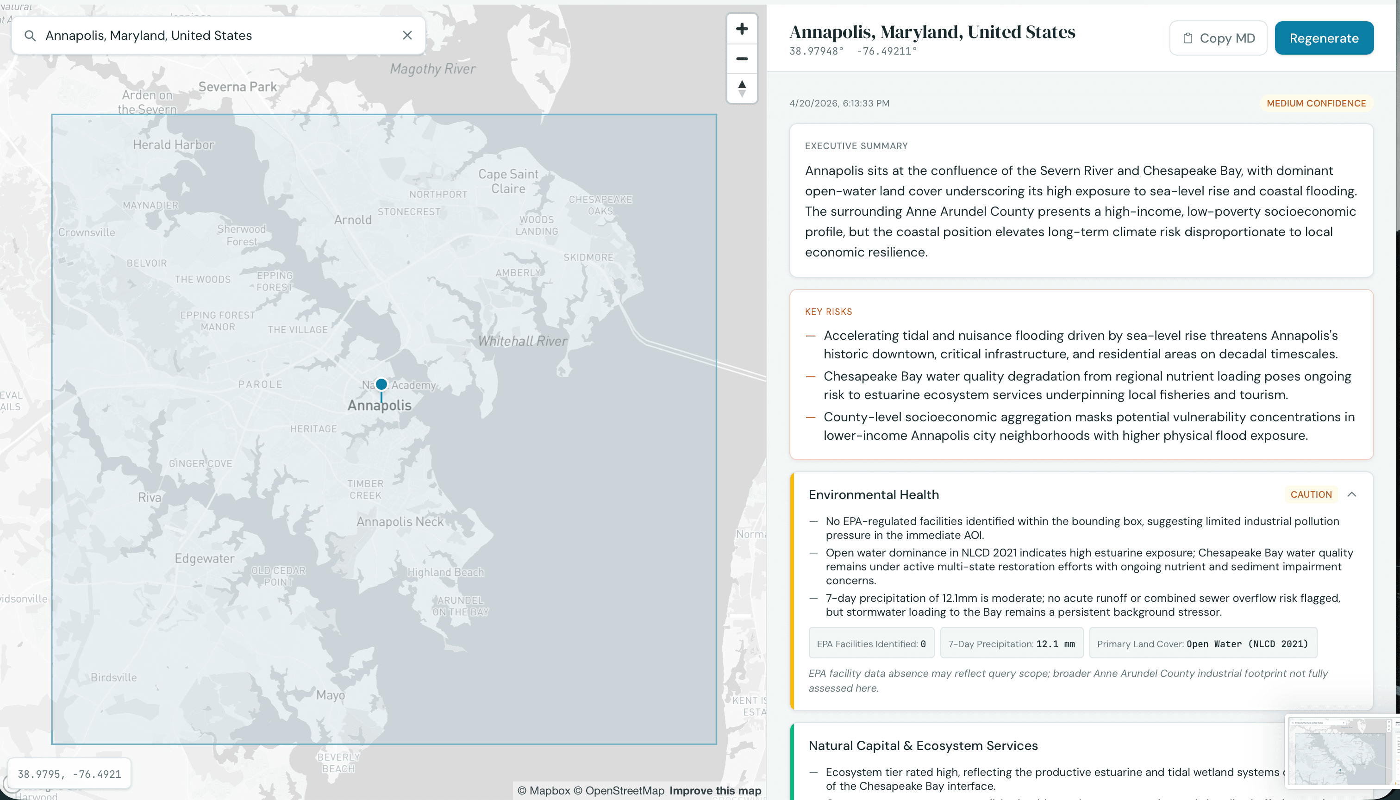Click the Arnold map label
1400x800 pixels.
[x=353, y=220]
